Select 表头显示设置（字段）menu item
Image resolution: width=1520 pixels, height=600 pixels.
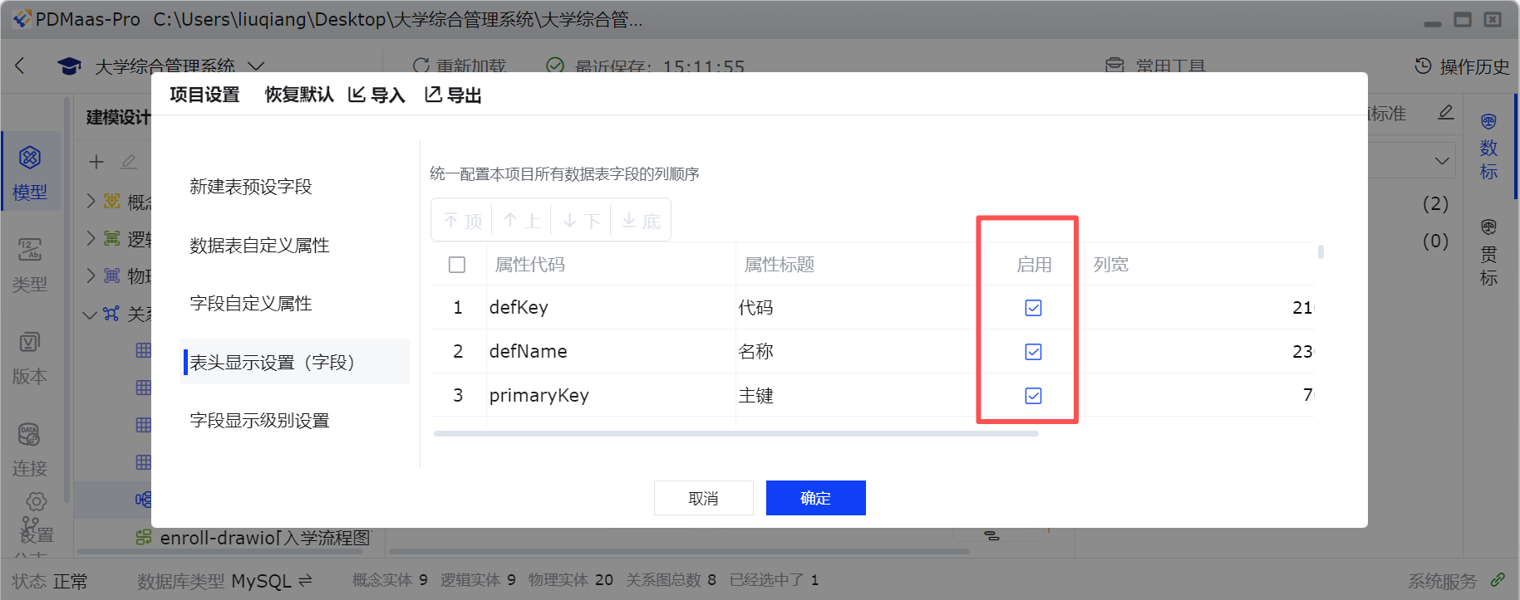(x=295, y=362)
